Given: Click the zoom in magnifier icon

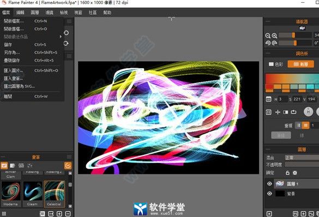Looking at the screenshot, I should [x=275, y=36].
